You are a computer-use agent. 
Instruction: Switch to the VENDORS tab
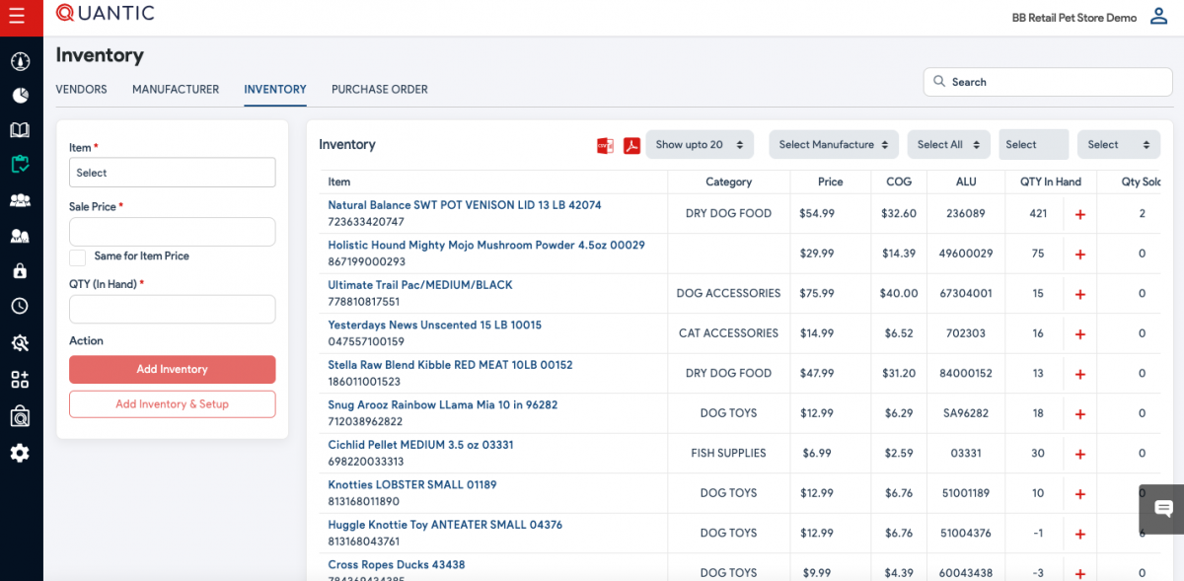click(81, 89)
